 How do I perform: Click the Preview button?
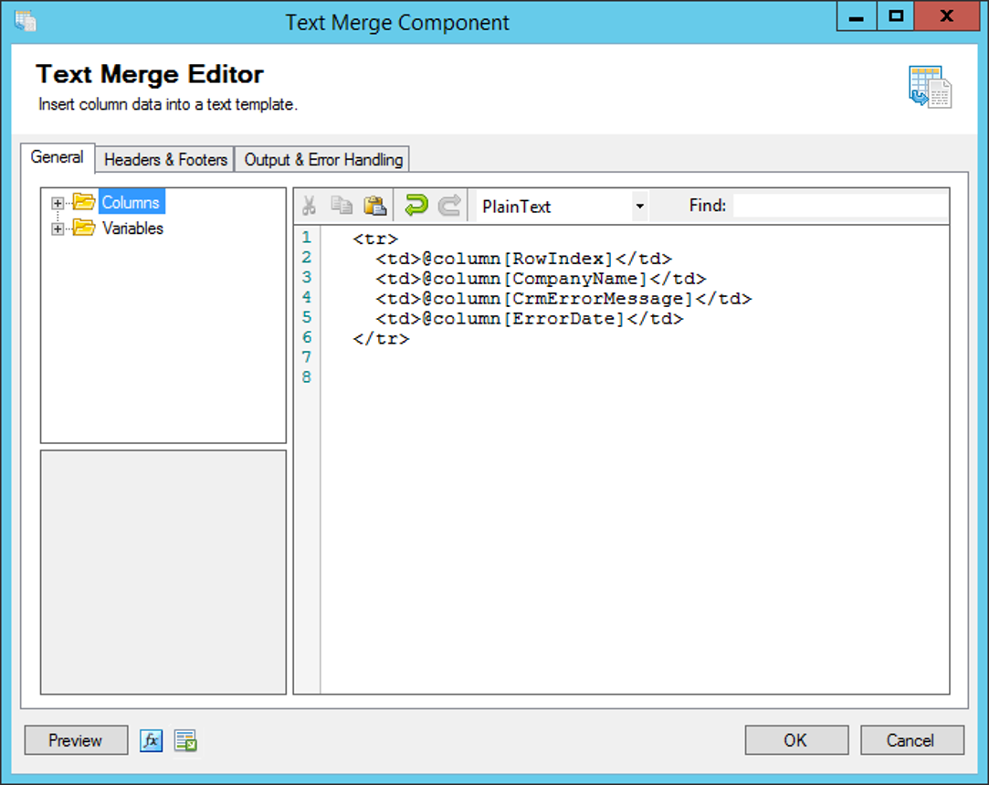[x=75, y=740]
